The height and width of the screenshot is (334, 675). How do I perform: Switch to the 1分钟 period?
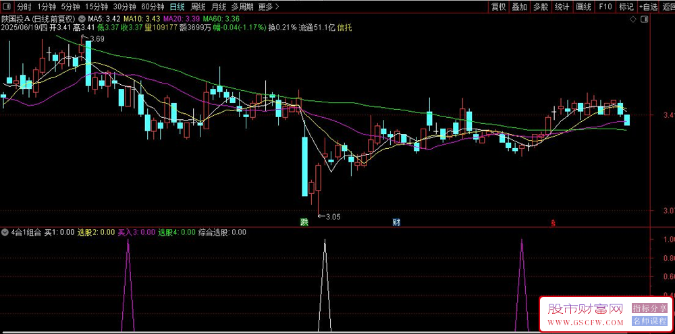click(x=47, y=7)
